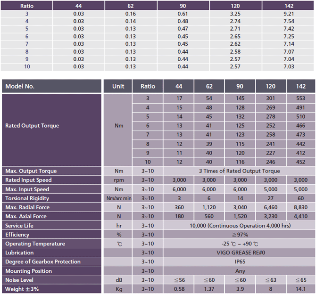Select the top table value '3.25'
The image size is (316, 294).
pyautogui.click(x=235, y=14)
